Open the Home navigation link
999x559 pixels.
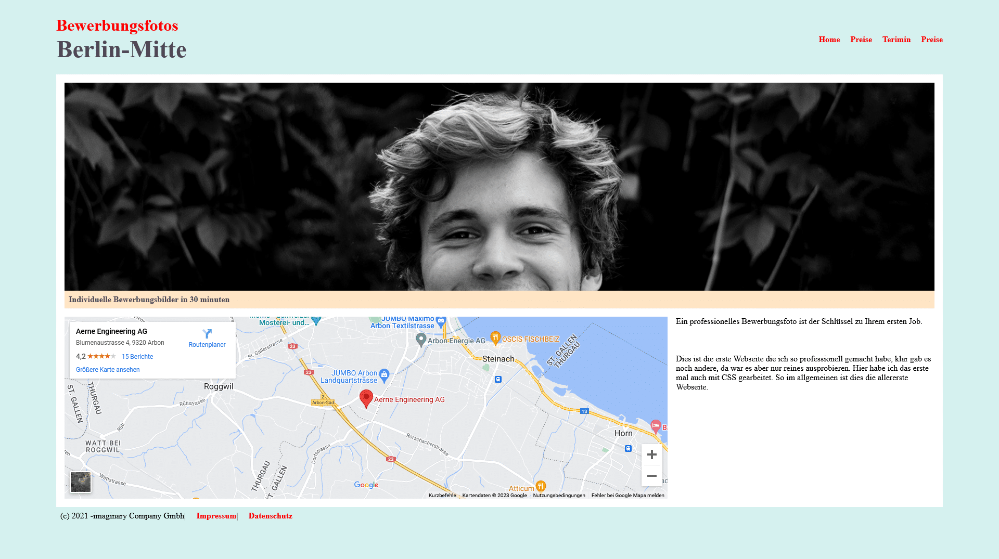click(829, 40)
